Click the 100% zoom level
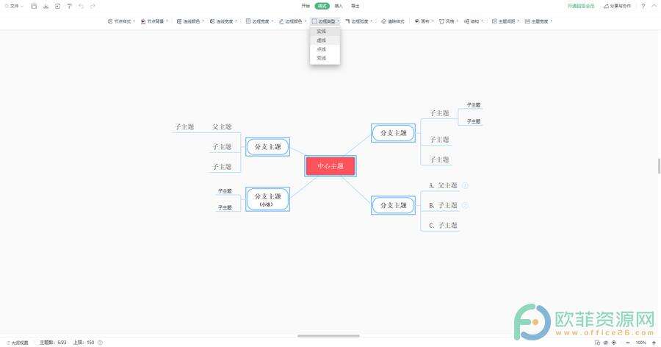 (640, 343)
